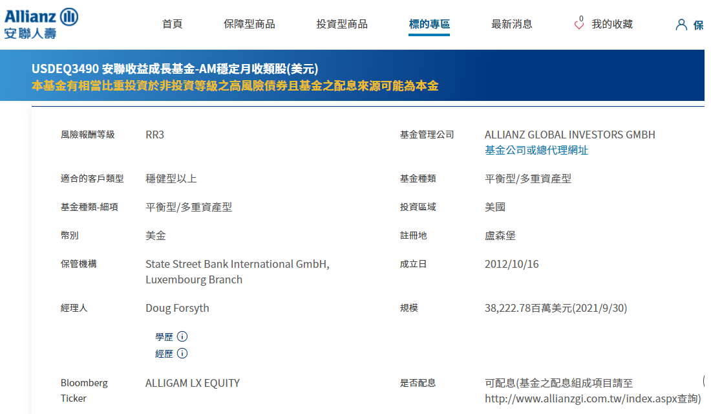Go to 最新消息 page
The height and width of the screenshot is (414, 711).
(x=512, y=24)
